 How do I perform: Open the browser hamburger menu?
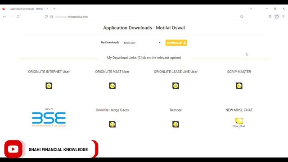tap(283, 17)
